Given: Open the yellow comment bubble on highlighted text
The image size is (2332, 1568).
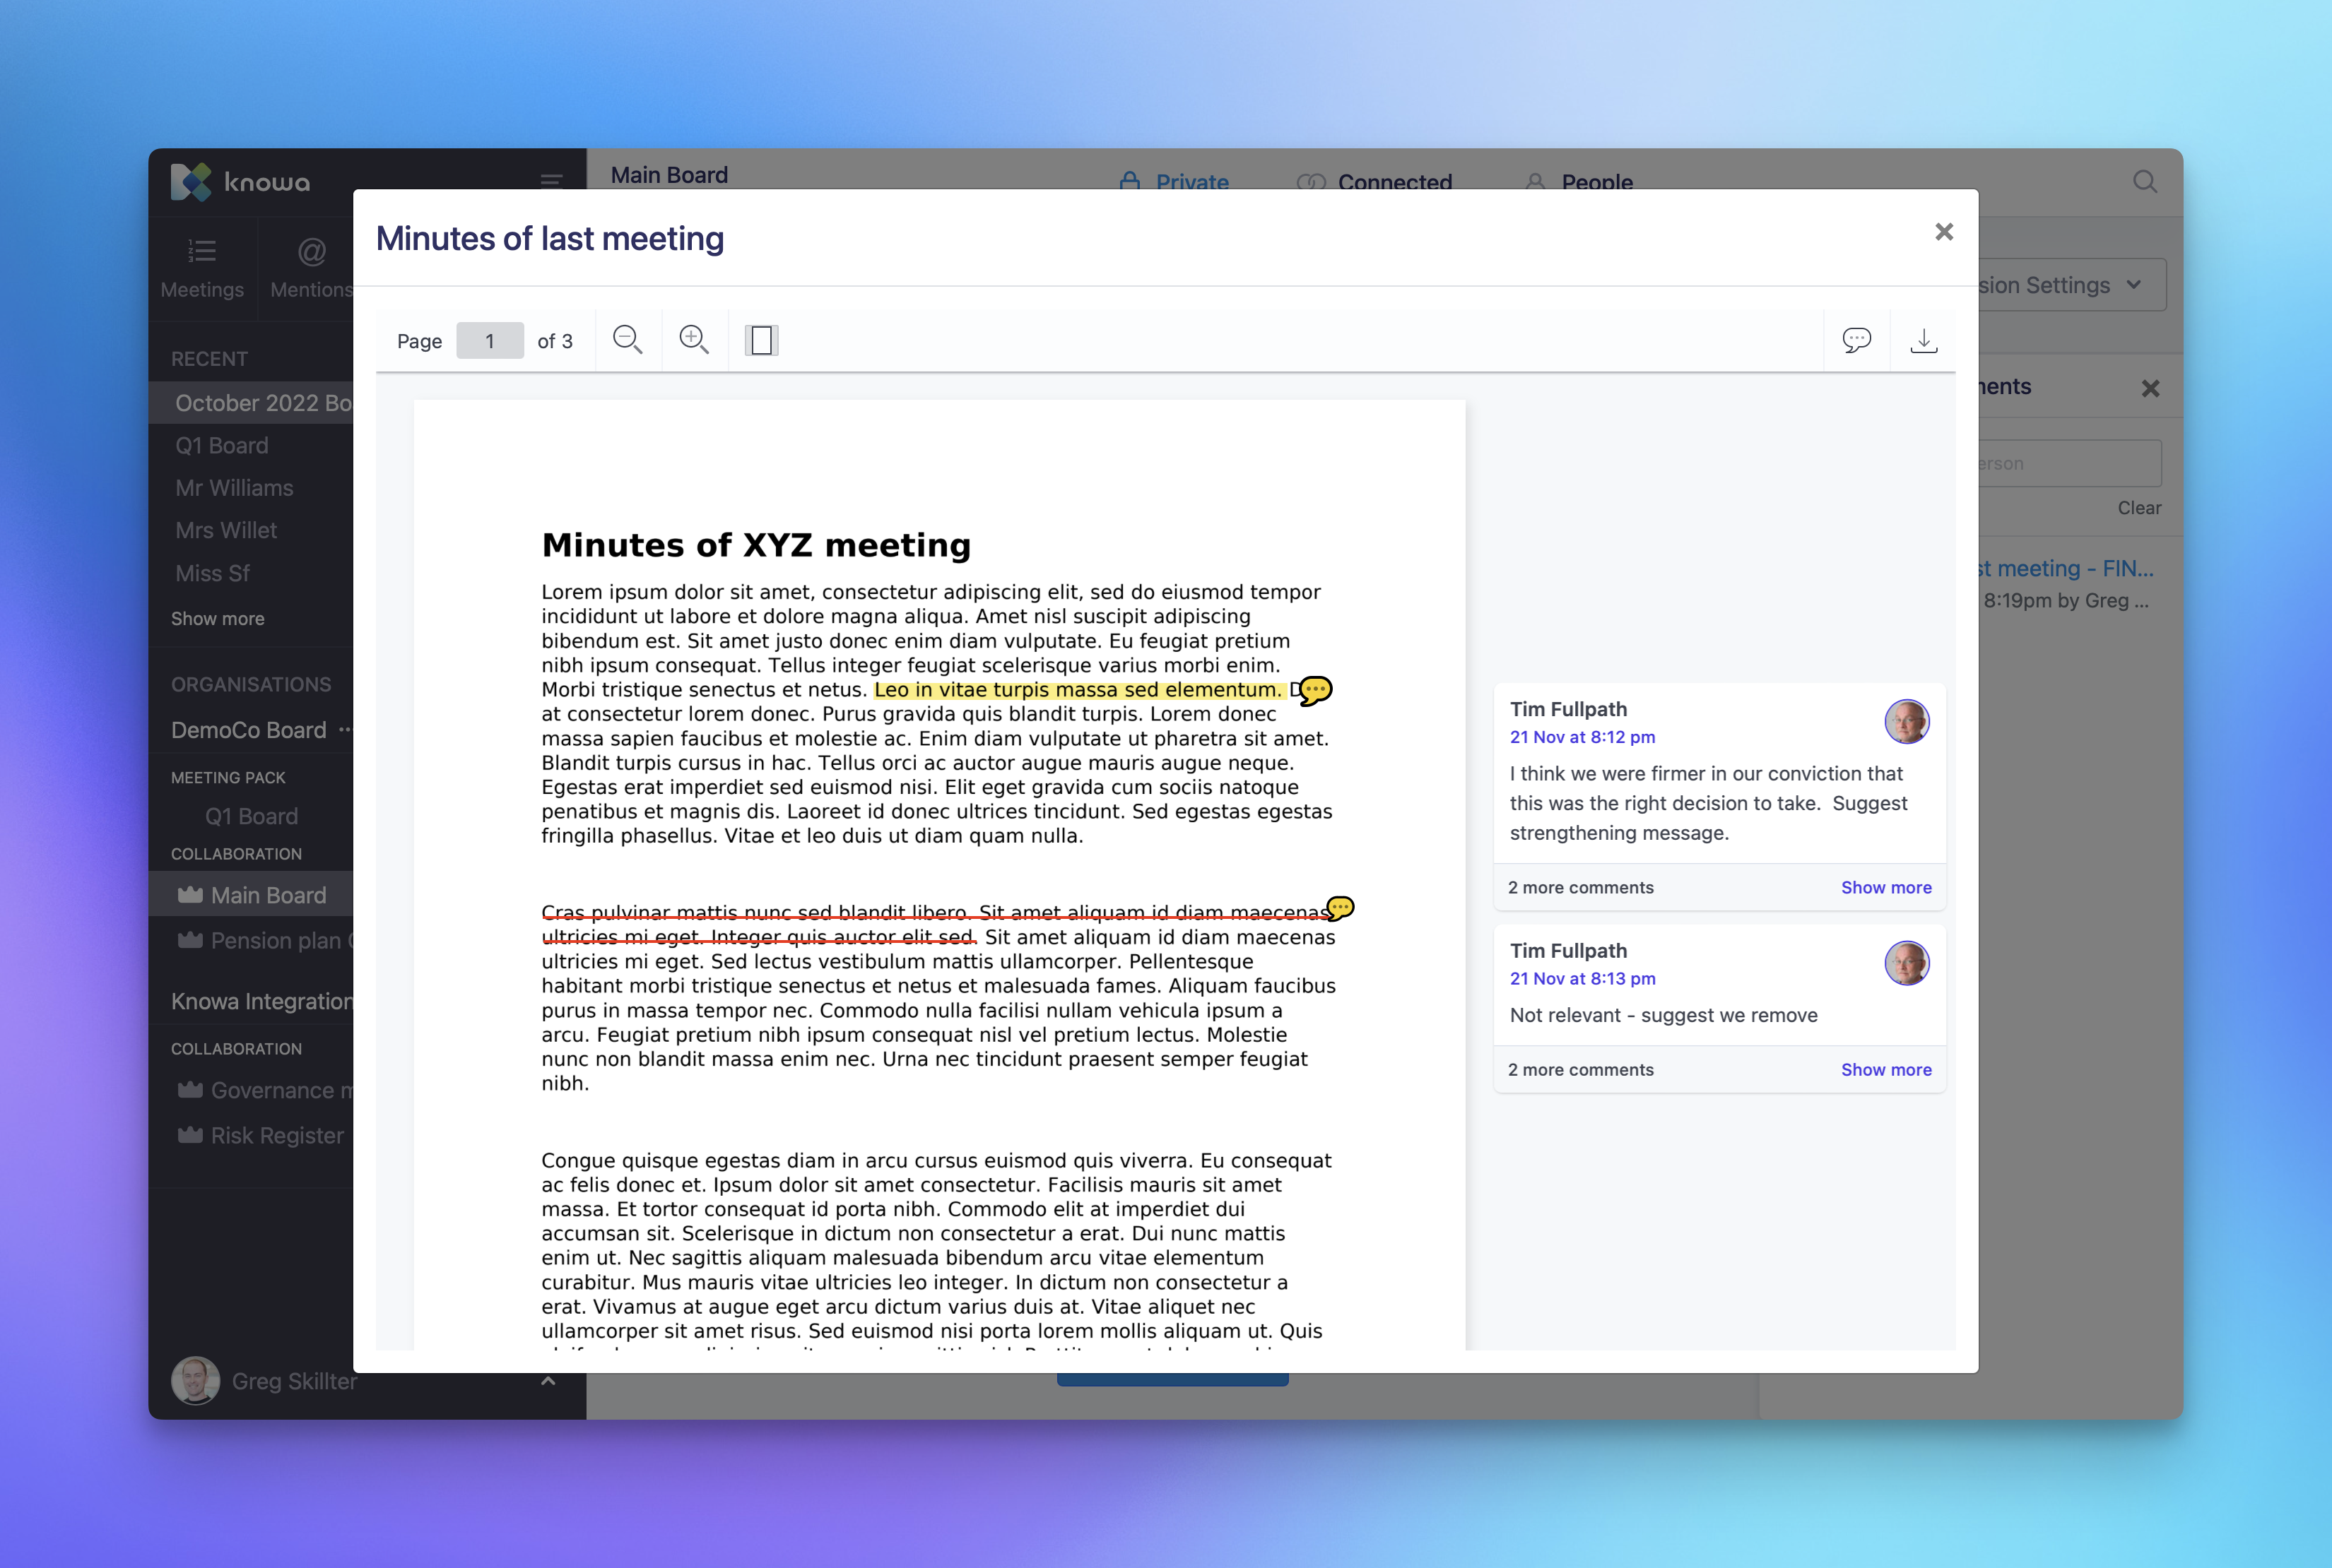Looking at the screenshot, I should pos(1316,691).
